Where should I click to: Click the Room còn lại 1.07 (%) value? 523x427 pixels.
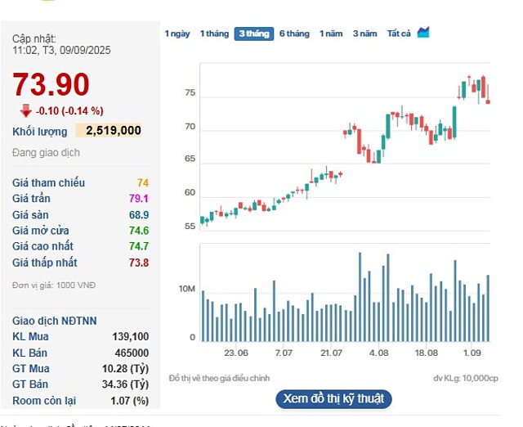[129, 400]
